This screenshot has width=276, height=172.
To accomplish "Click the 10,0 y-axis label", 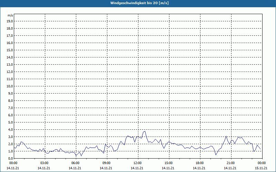I will click(10, 86).
